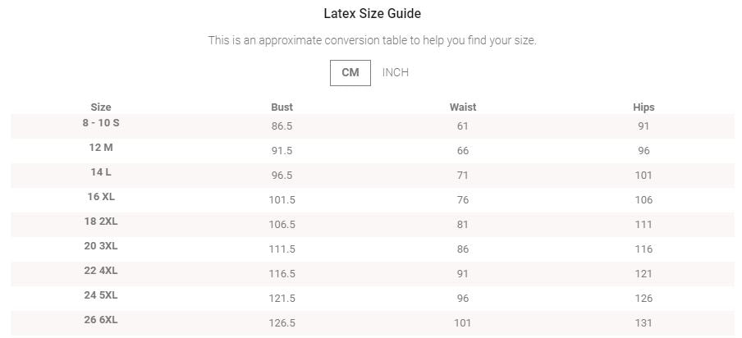The image size is (742, 338).
Task: Click the approximate conversion table description text
Action: point(372,40)
